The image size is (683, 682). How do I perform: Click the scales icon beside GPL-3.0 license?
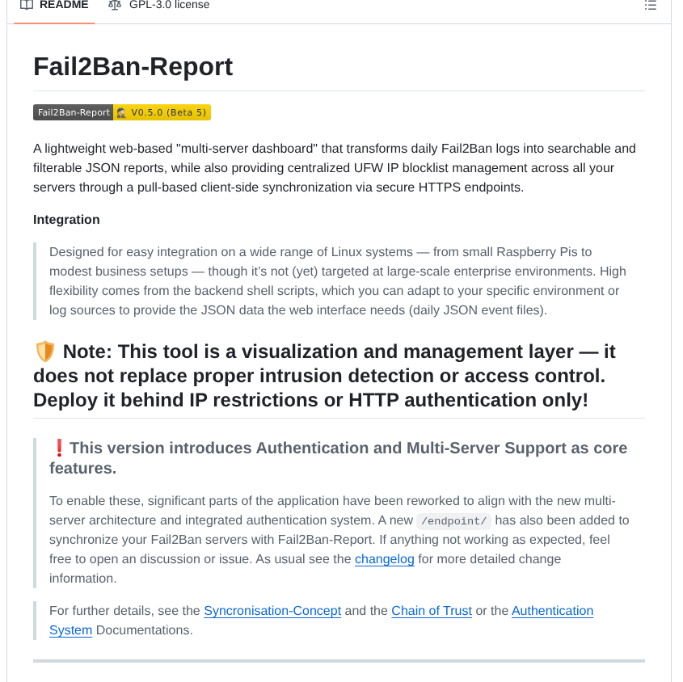click(114, 5)
